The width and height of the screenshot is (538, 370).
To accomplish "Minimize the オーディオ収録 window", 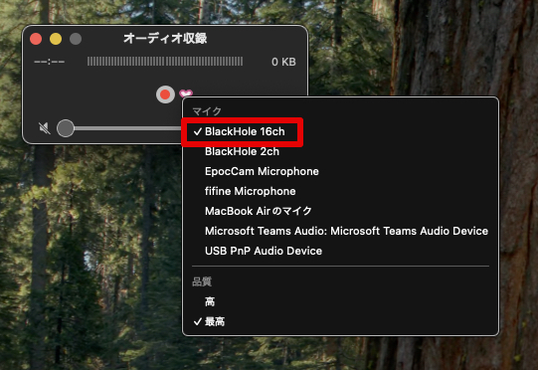I will 56,39.
